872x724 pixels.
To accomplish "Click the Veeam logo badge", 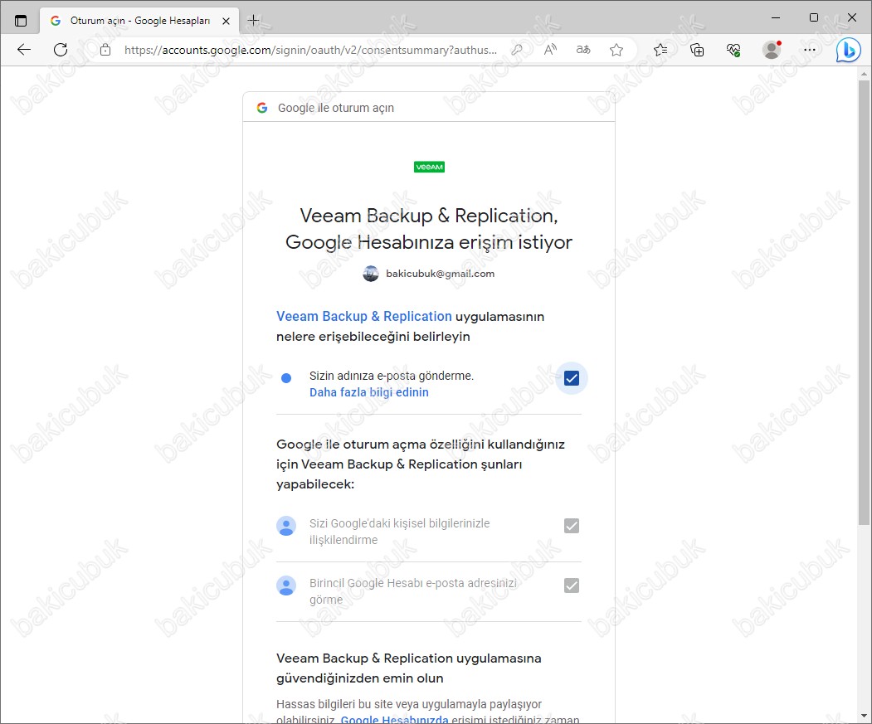I will click(429, 167).
